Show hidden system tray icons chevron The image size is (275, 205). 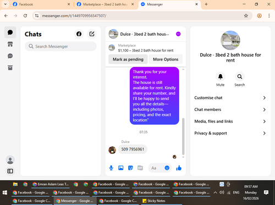(x=215, y=192)
